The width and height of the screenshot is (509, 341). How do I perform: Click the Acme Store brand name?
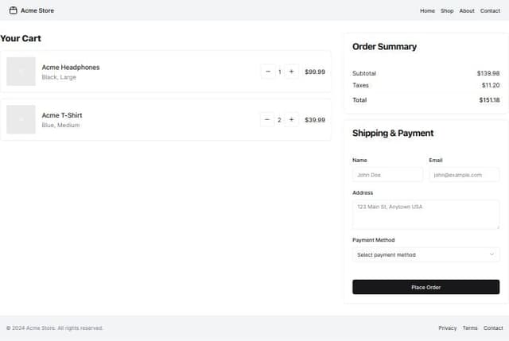[x=37, y=11]
